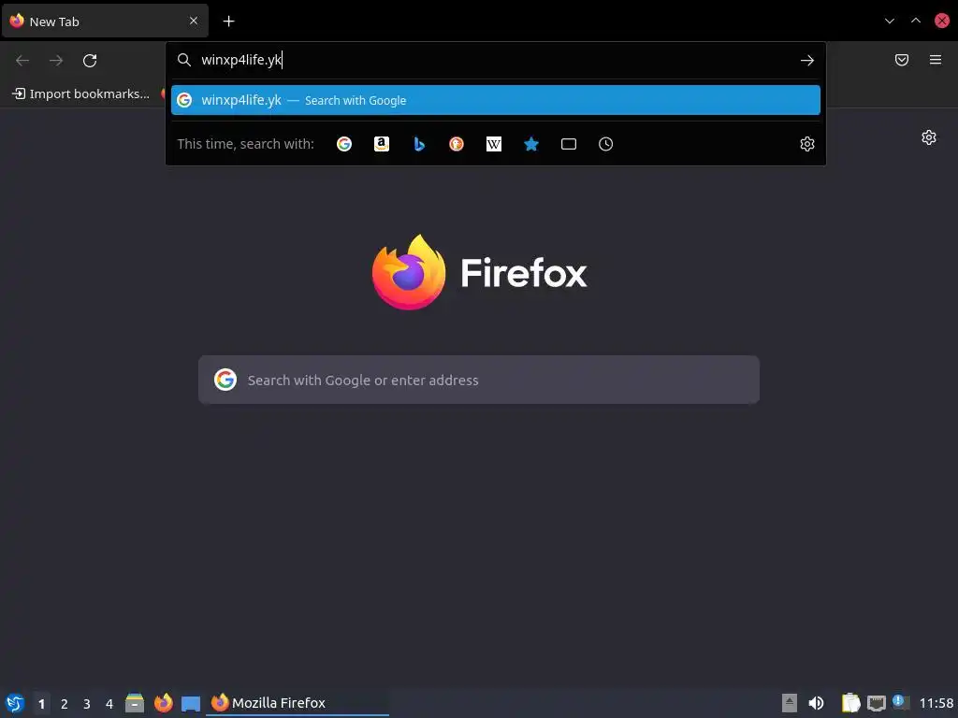The width and height of the screenshot is (958, 718).
Task: Focus the Search with Google or enter address box
Action: click(x=479, y=380)
